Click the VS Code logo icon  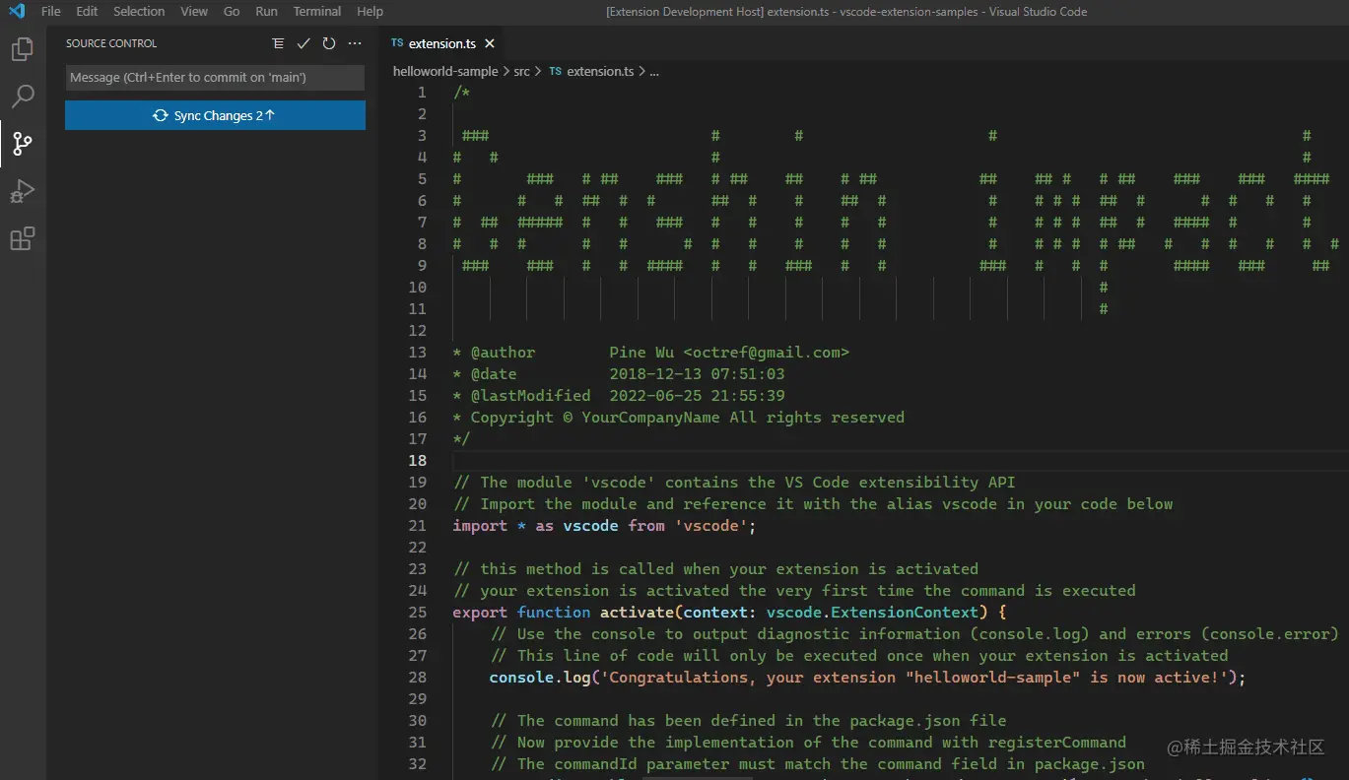coord(17,12)
